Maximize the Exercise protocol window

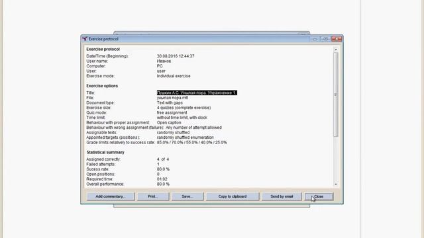(325, 39)
